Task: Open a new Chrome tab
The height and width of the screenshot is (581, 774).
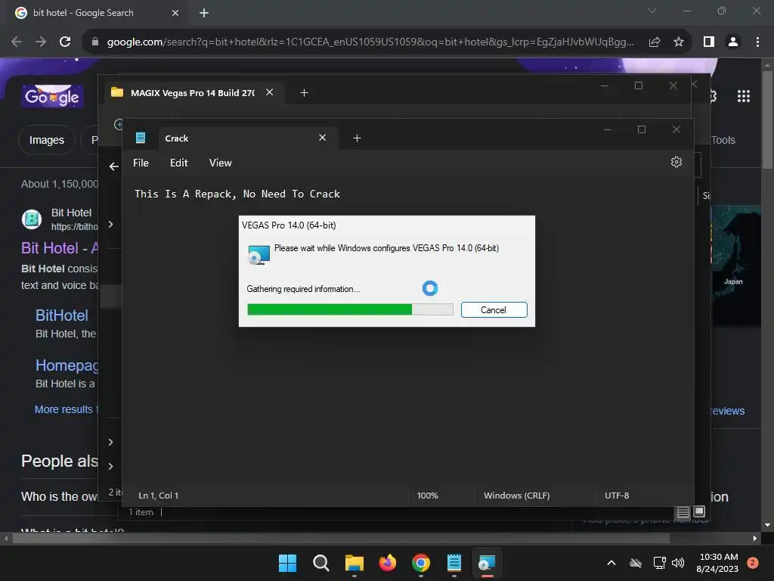Action: [x=204, y=13]
